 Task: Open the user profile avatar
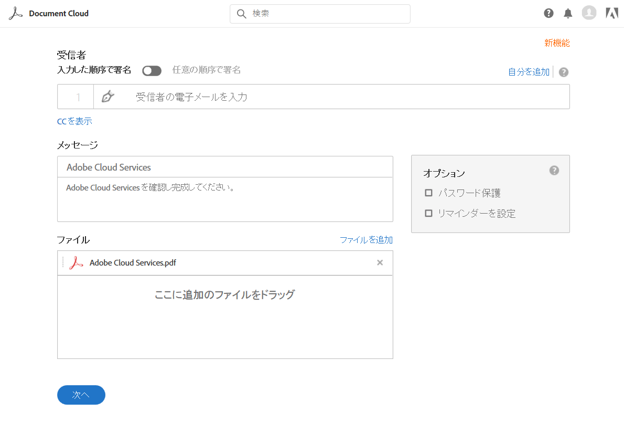(x=589, y=13)
